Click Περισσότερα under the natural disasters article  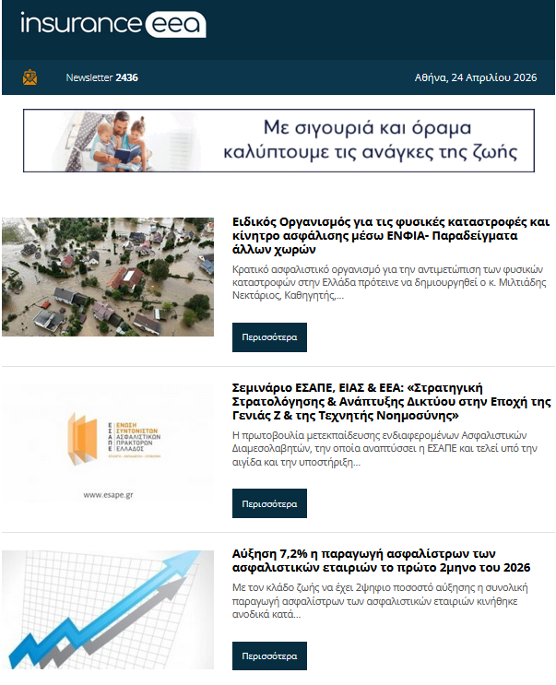coord(269,337)
